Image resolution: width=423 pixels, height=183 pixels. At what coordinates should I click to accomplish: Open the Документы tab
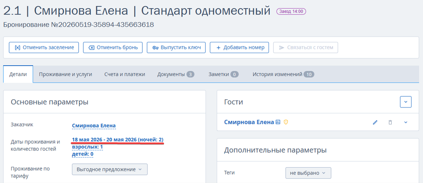176,74
